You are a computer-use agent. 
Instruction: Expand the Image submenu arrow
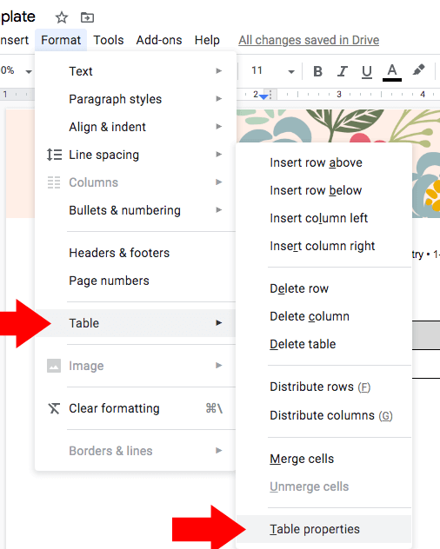click(x=219, y=366)
